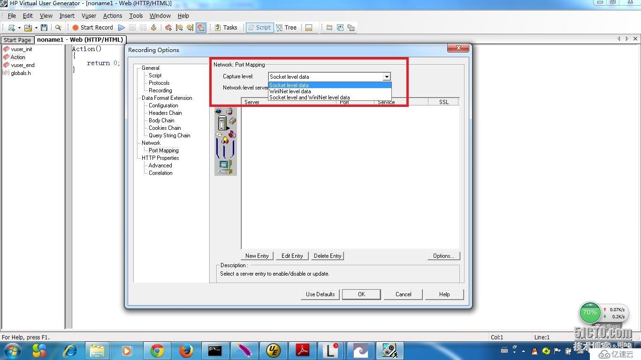Screen dimensions: 641x360
Task: Click the Stop toolbar icon
Action: pyautogui.click(x=132, y=28)
